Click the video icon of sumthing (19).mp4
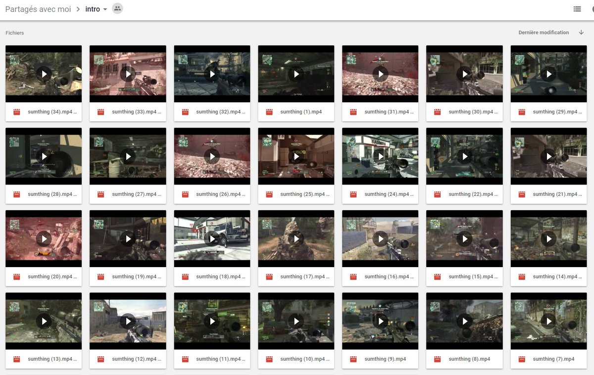 (101, 277)
